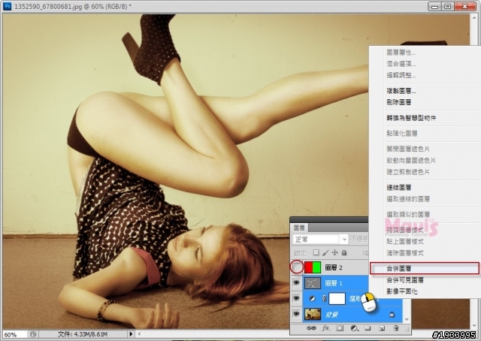Choose 建立剪裁遮色片 menu entry

tap(408, 172)
